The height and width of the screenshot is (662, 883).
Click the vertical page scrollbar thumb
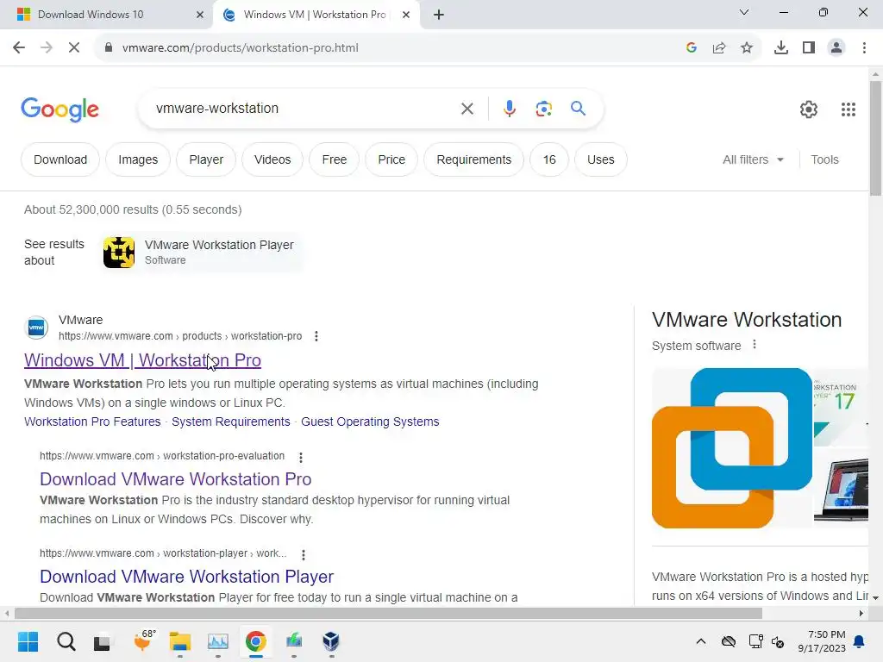875,139
